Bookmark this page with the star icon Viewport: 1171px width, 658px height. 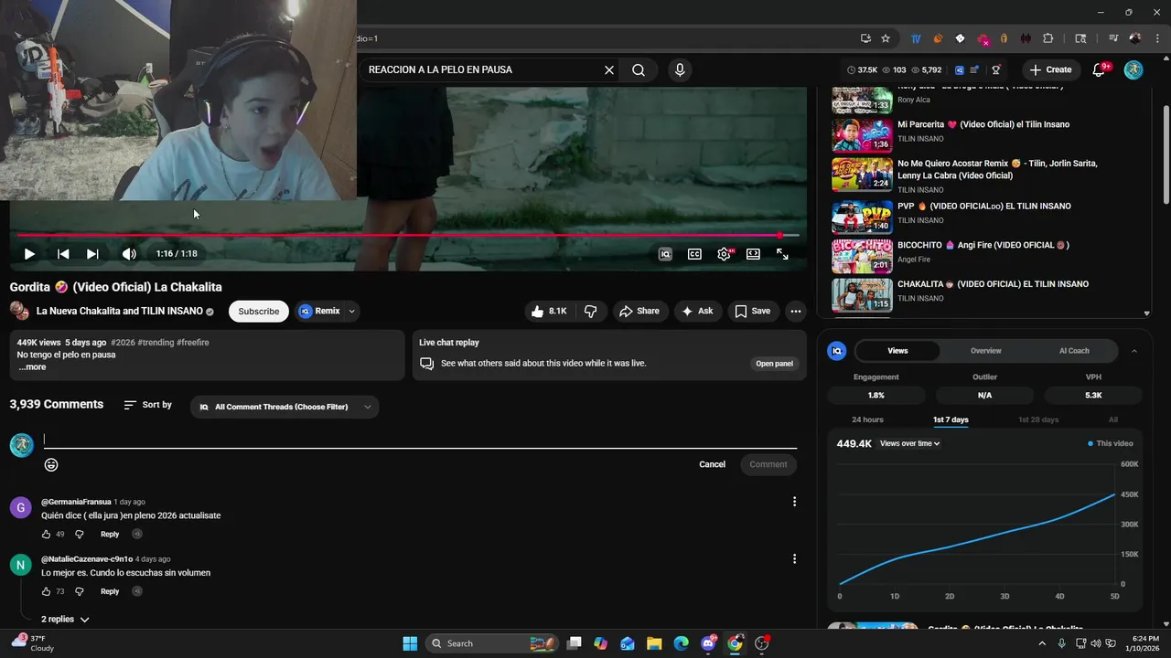coord(886,38)
